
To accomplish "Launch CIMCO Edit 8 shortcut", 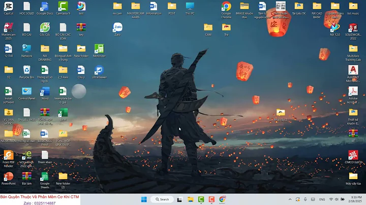I will (353, 157).
